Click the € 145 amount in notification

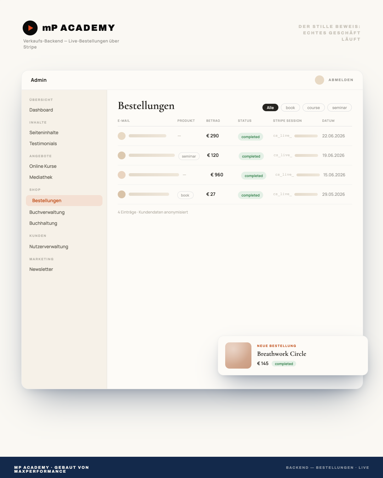tap(263, 364)
